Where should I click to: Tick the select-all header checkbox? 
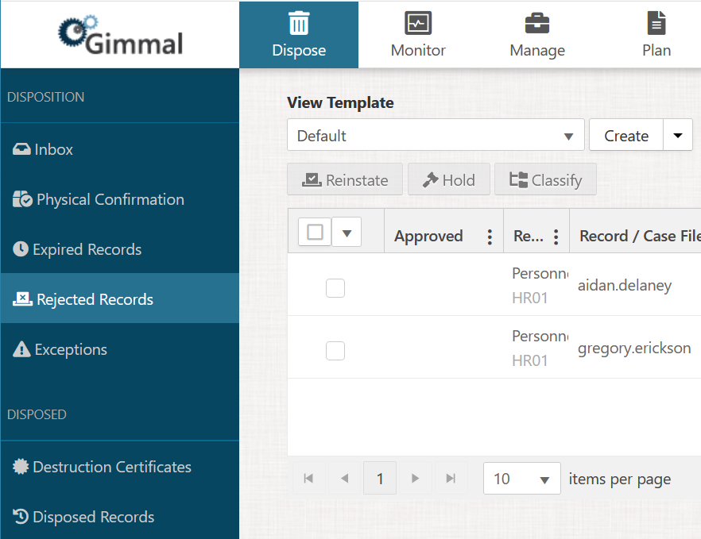tap(316, 232)
